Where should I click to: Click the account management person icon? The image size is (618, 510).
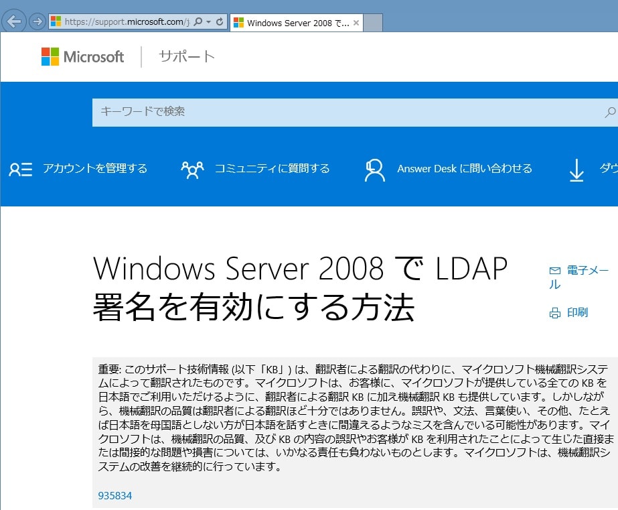coord(20,169)
